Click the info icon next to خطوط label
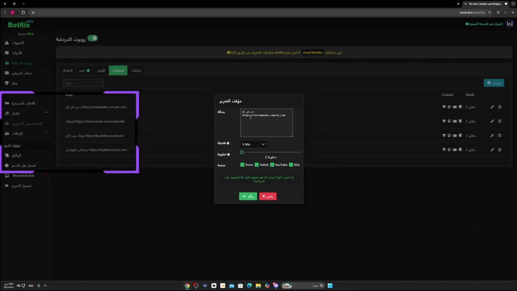Image resolution: width=517 pixels, height=291 pixels. coord(229,154)
